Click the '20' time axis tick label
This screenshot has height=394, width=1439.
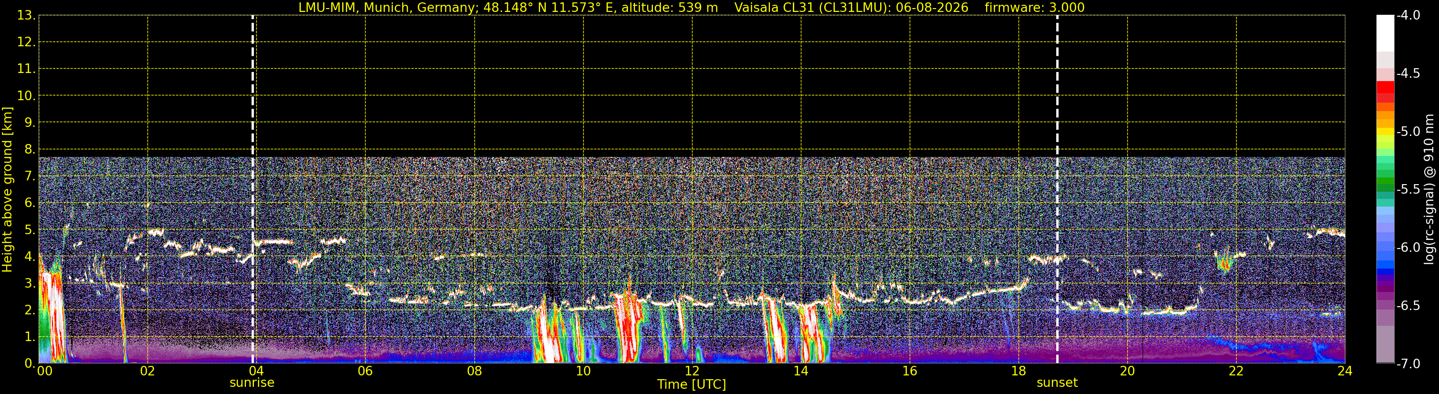coord(1127,371)
